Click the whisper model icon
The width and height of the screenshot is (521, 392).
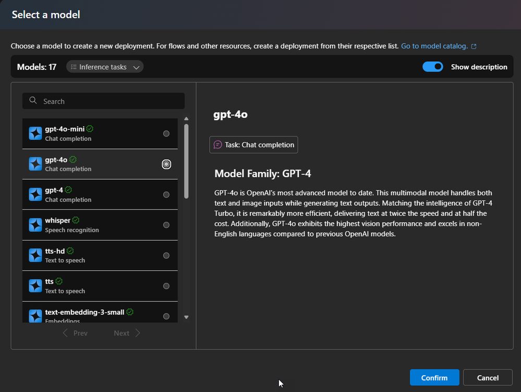pos(35,225)
